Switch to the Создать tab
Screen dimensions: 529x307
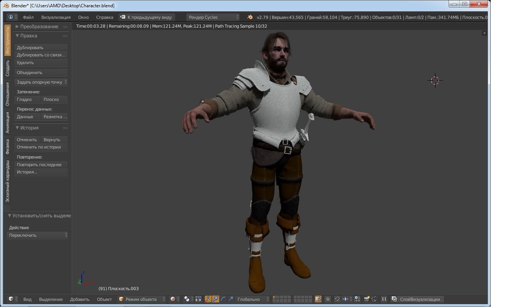(x=7, y=68)
